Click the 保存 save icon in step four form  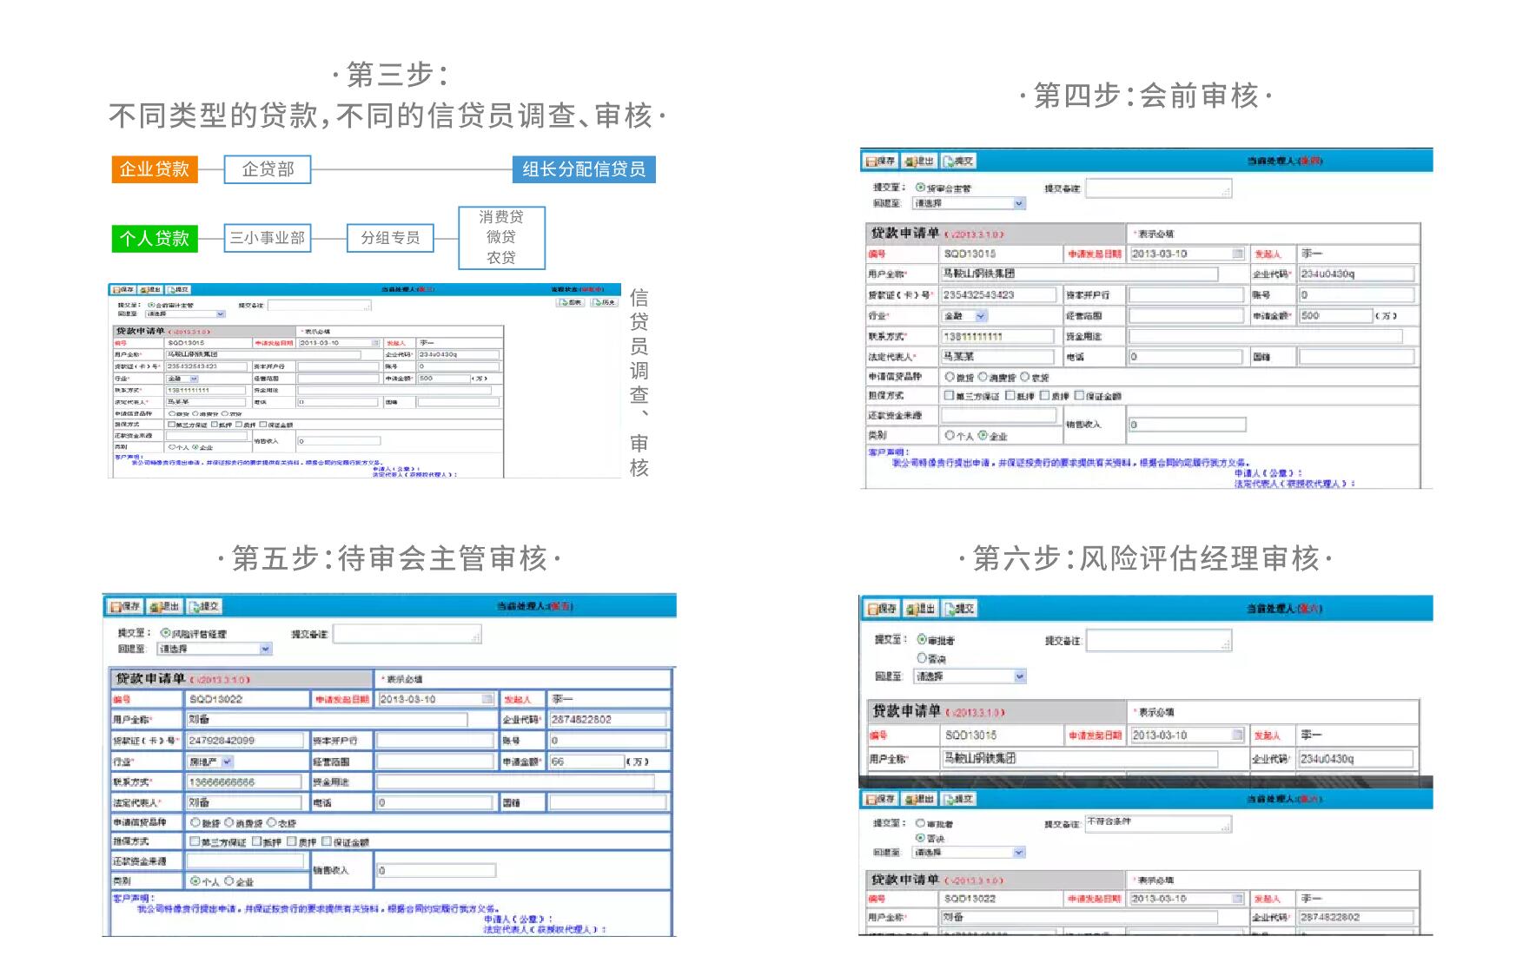[881, 162]
